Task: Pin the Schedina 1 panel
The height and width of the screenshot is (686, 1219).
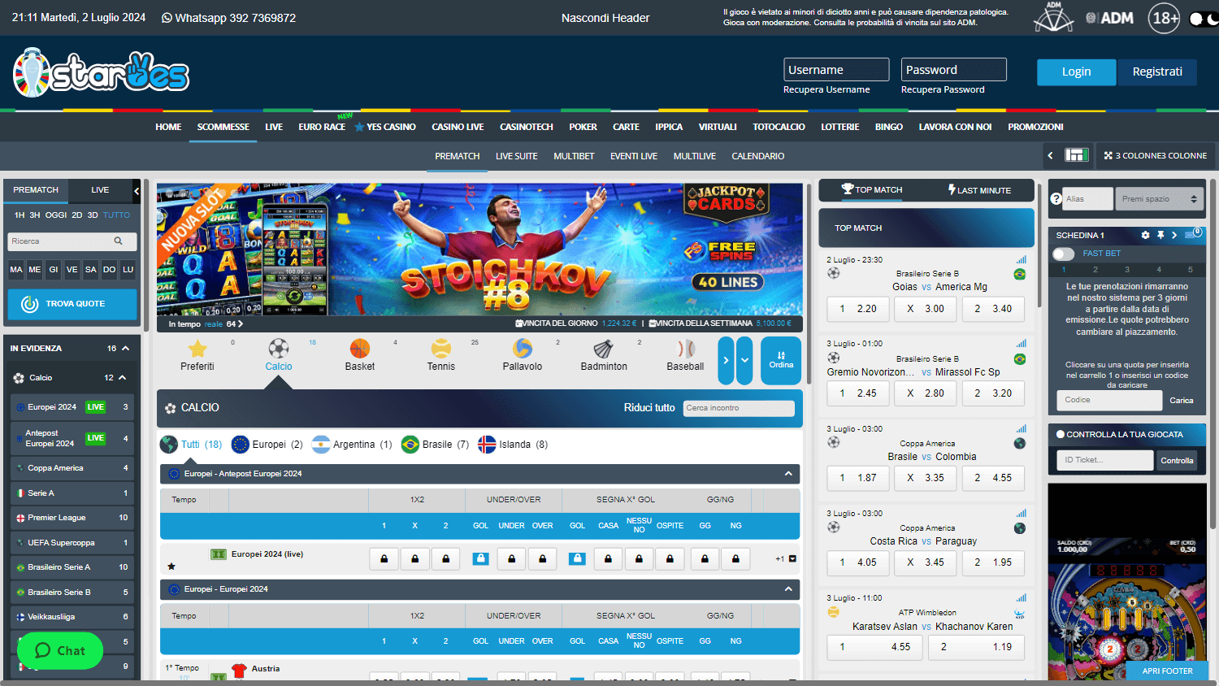Action: click(1160, 235)
